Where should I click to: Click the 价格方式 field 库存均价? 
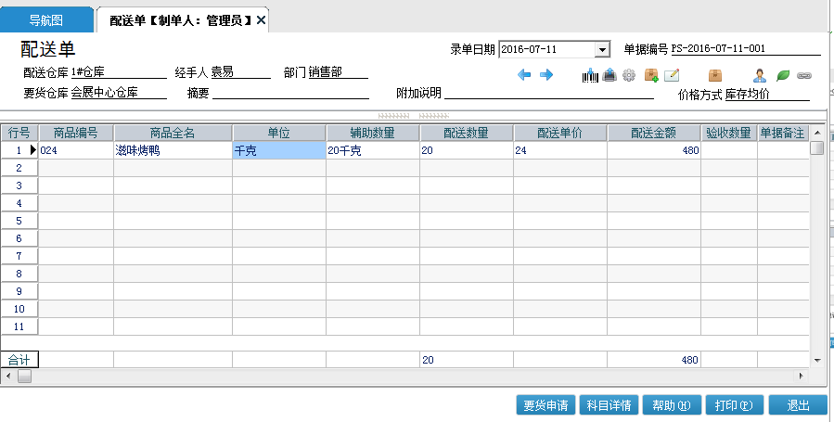coord(767,95)
